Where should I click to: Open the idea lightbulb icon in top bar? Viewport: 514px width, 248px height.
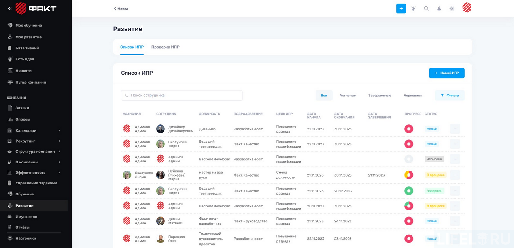pyautogui.click(x=413, y=8)
